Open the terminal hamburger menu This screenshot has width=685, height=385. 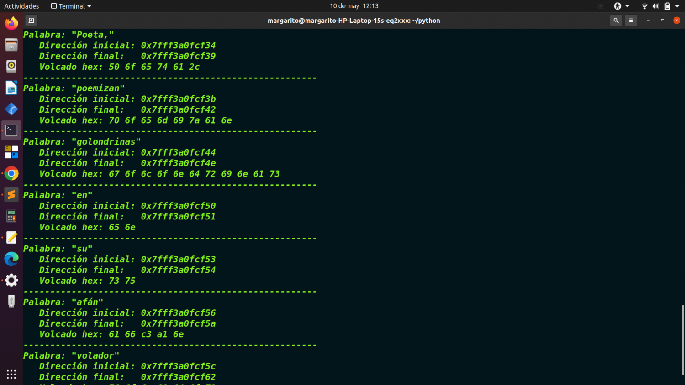tap(631, 21)
